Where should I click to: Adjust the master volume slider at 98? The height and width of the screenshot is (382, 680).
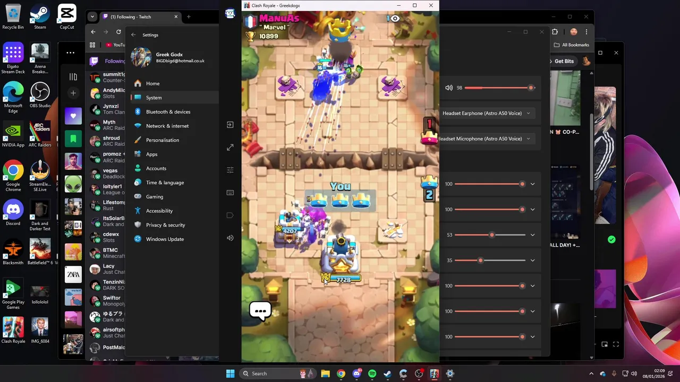tap(499, 88)
